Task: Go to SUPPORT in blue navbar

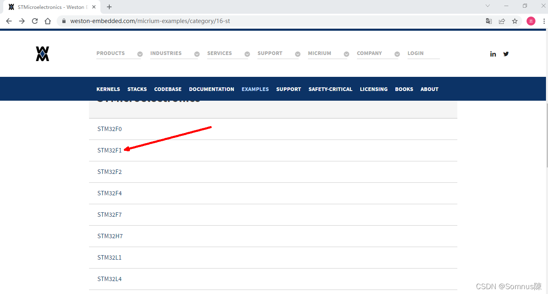Action: 289,89
